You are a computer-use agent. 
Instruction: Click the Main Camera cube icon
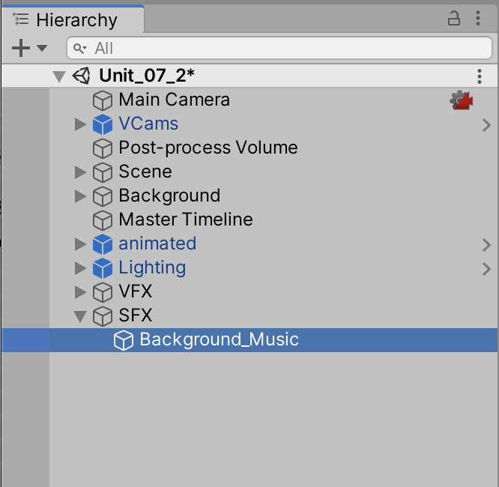coord(102,100)
